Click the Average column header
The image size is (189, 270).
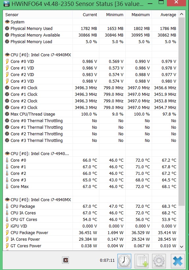(165, 14)
